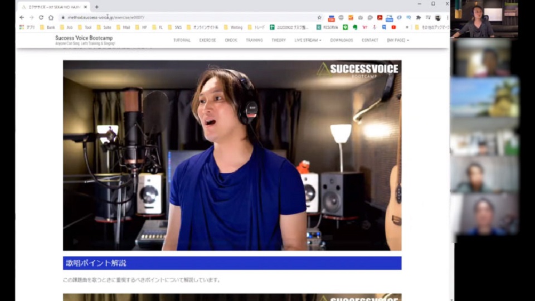Open the Tool bookmarks folder
Viewport: 535px width, 301px height.
(85, 27)
